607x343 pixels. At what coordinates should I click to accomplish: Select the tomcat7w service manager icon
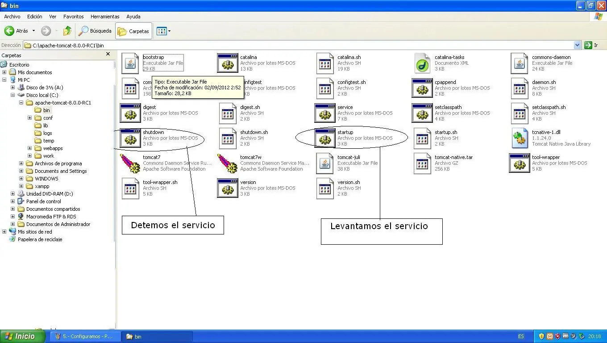(228, 163)
